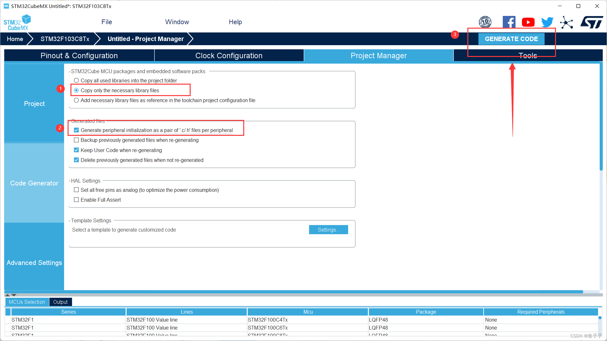Close the STM32CubeMX window
Screen dimensions: 607x341
(597, 6)
